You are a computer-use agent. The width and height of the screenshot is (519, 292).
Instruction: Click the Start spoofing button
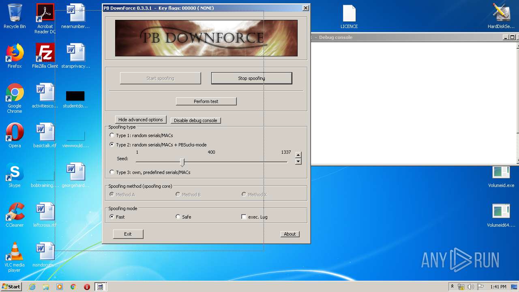coord(161,78)
